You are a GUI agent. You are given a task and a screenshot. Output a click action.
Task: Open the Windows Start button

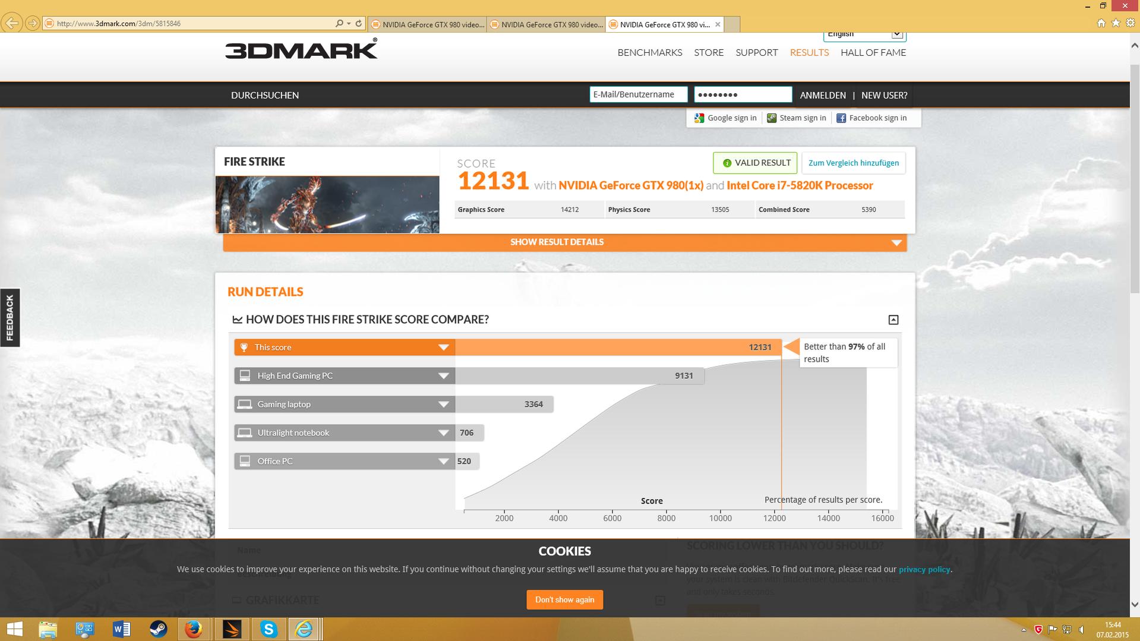(14, 629)
